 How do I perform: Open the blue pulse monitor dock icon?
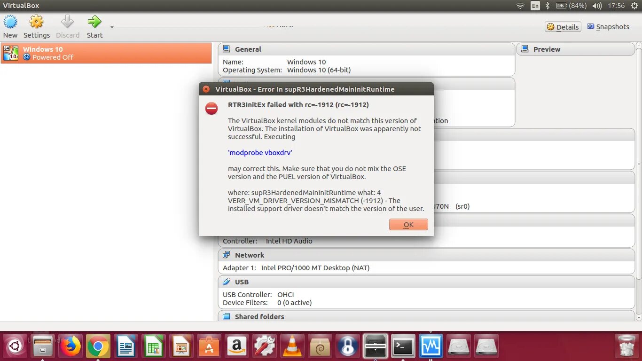point(431,346)
